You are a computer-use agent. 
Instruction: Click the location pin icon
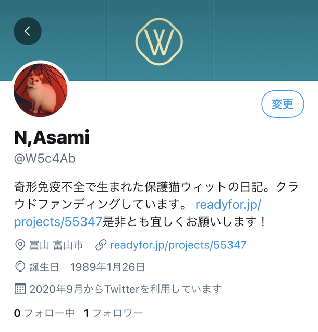pyautogui.click(x=20, y=245)
